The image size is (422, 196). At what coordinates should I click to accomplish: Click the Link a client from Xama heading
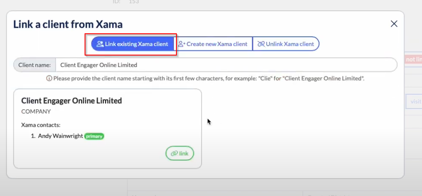[68, 24]
